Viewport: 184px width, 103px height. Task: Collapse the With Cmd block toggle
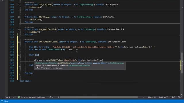[19, 55]
